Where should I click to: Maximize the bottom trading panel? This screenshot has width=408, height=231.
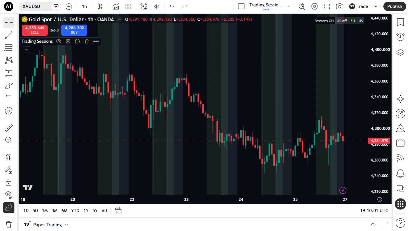coord(385,224)
